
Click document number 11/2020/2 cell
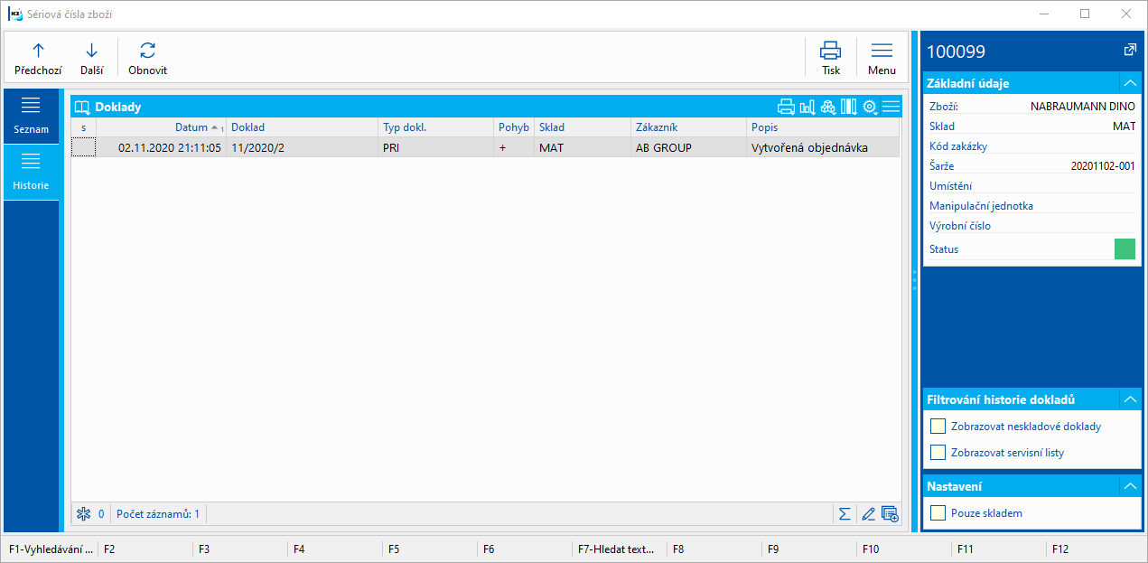click(x=302, y=147)
